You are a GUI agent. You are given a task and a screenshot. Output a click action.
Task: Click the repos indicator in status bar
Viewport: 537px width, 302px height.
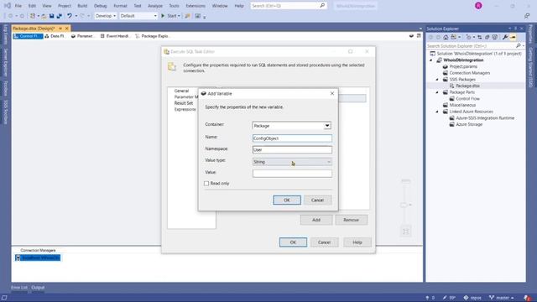tap(472, 298)
